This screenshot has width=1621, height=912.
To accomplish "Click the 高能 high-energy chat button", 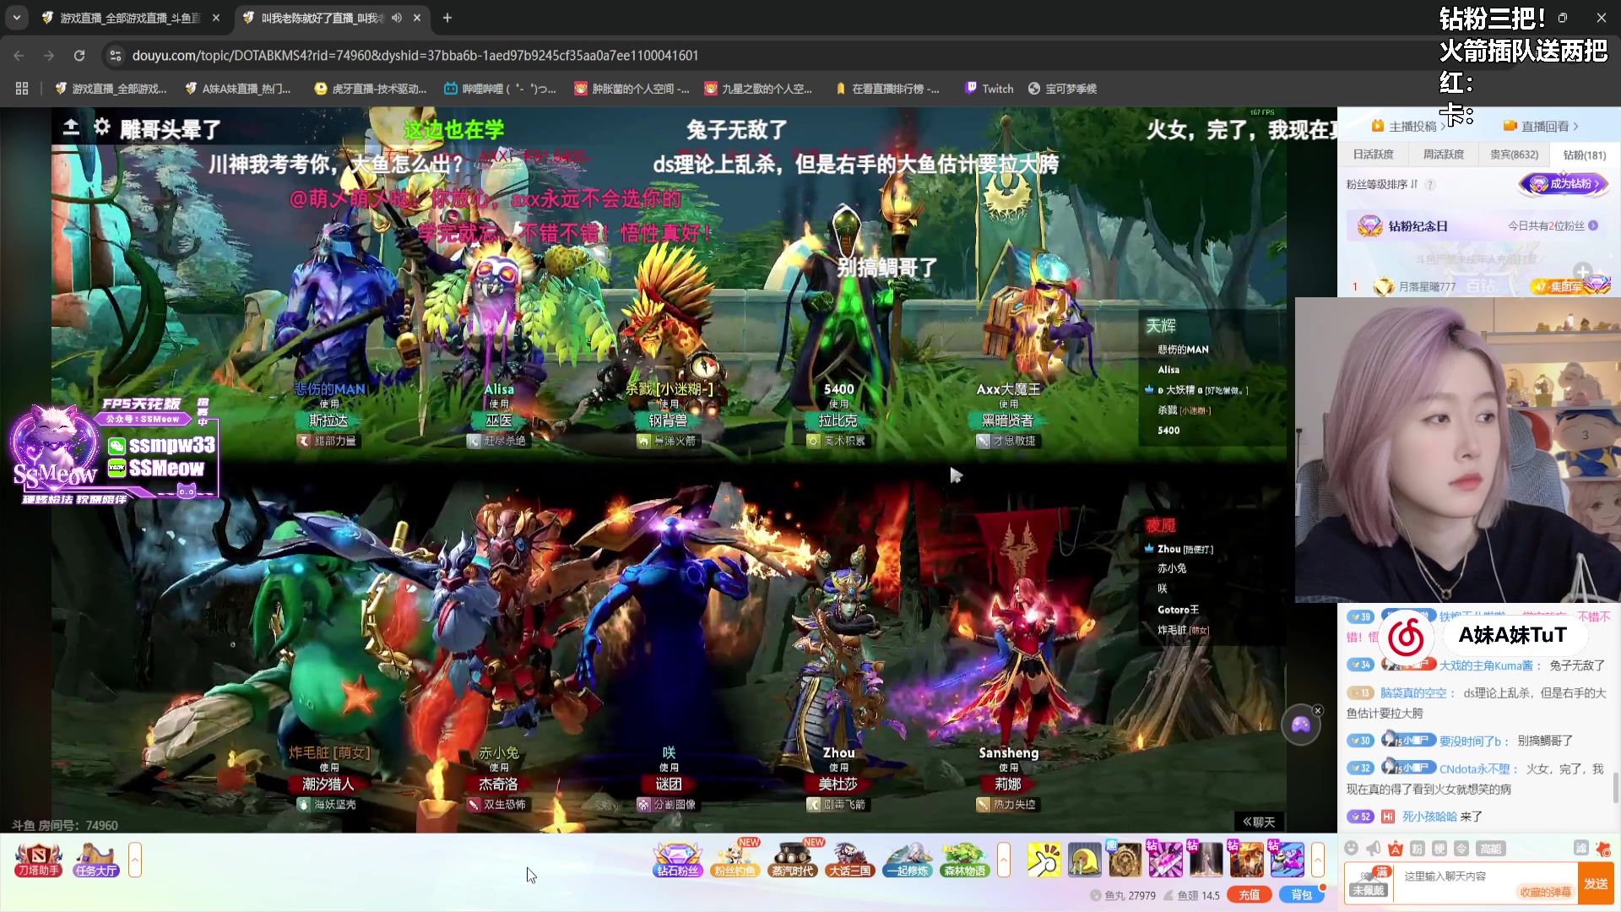I will pos(1491,849).
